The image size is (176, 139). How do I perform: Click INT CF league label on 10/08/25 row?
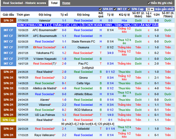point(9,30)
